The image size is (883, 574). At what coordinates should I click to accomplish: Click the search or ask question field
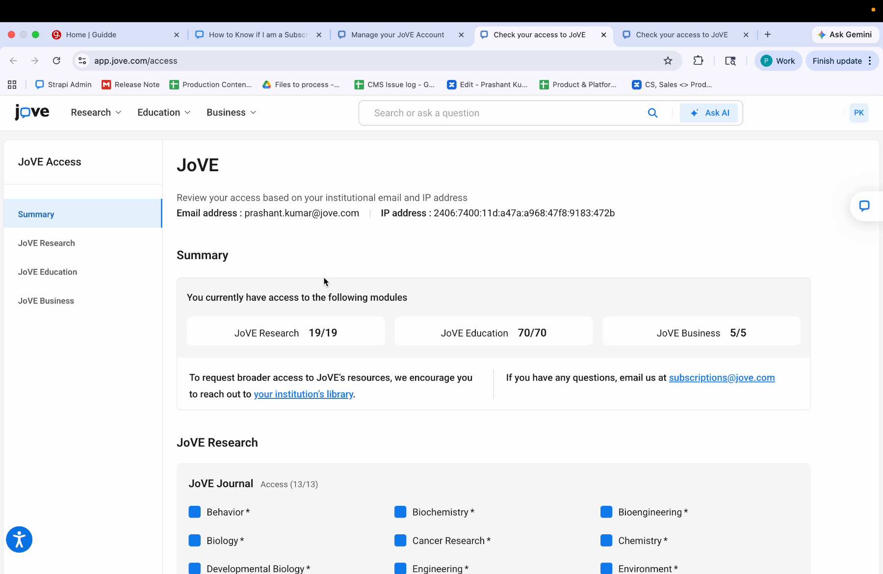point(505,113)
